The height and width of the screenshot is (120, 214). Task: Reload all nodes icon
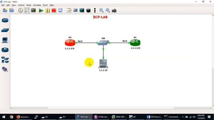(60, 10)
